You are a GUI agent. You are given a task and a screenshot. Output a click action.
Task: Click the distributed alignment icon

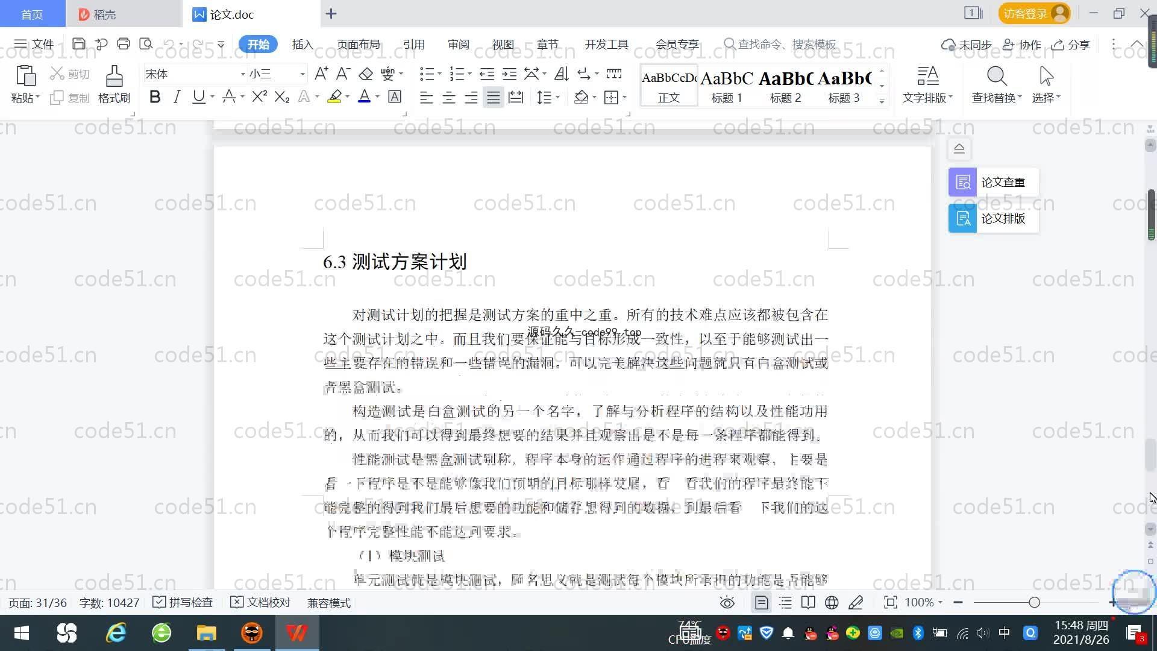click(516, 97)
